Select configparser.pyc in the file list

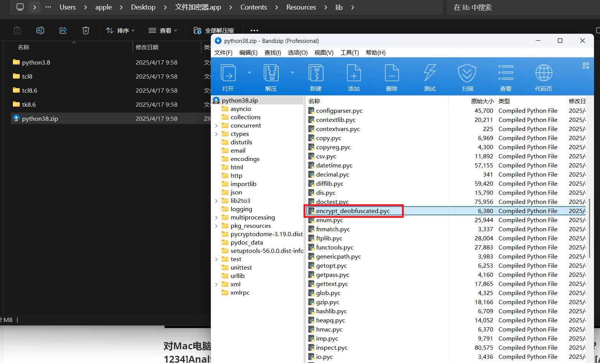339,111
